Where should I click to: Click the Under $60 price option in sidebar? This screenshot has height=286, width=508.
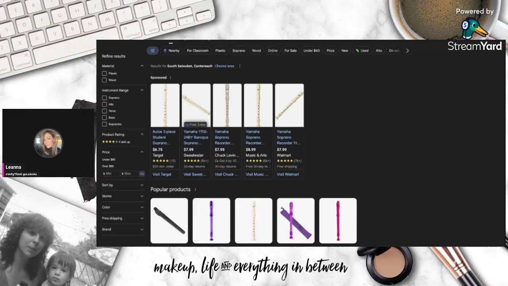tap(108, 160)
